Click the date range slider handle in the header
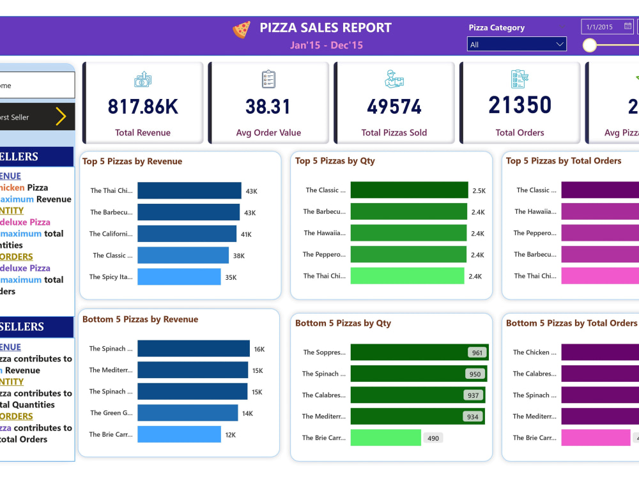This screenshot has width=639, height=479. tap(589, 45)
